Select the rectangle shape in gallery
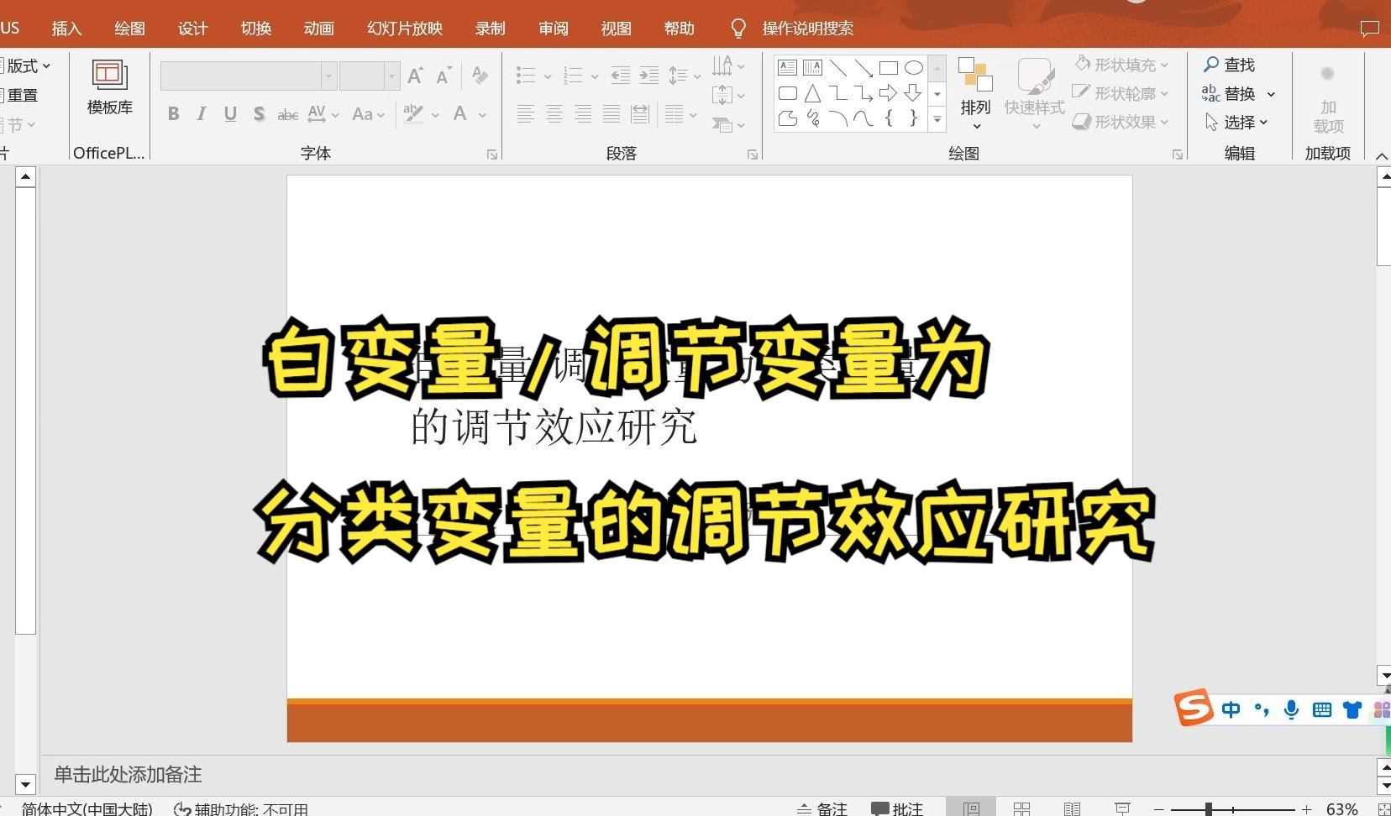The width and height of the screenshot is (1391, 816). point(889,68)
